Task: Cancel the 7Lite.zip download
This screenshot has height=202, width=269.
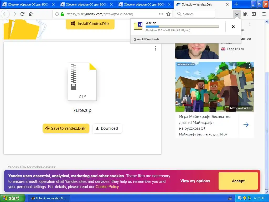Action: click(x=233, y=27)
